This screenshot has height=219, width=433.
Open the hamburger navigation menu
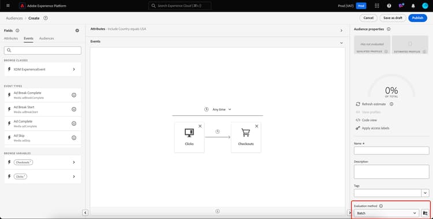8,6
